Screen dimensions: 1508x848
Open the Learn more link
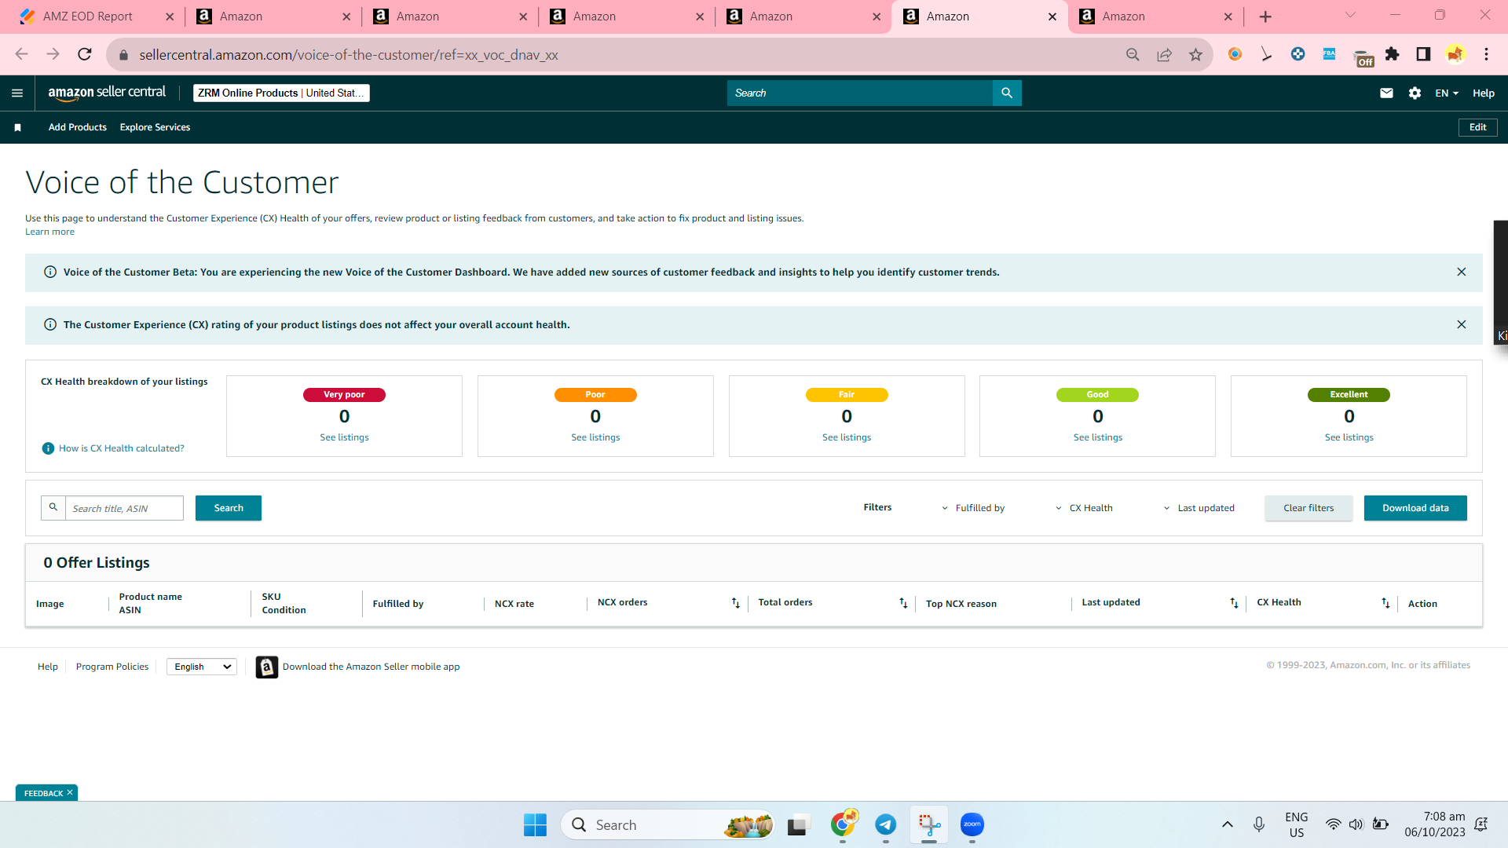(x=49, y=232)
